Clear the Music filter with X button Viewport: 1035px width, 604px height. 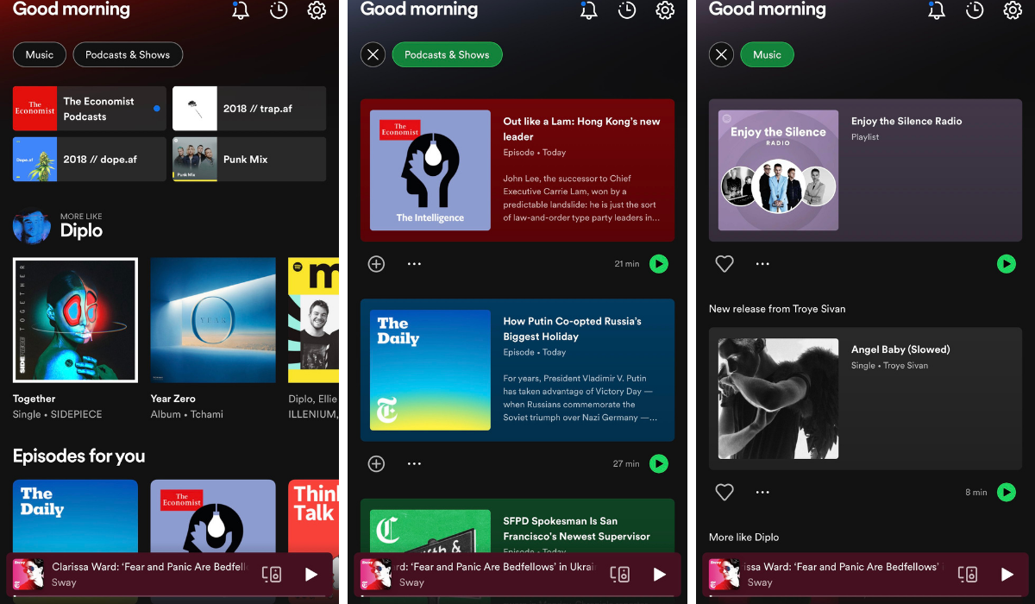721,54
